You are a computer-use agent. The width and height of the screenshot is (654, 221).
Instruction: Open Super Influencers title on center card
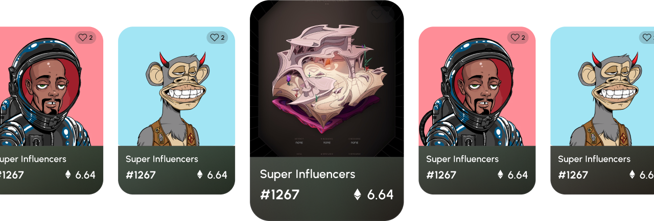point(308,174)
